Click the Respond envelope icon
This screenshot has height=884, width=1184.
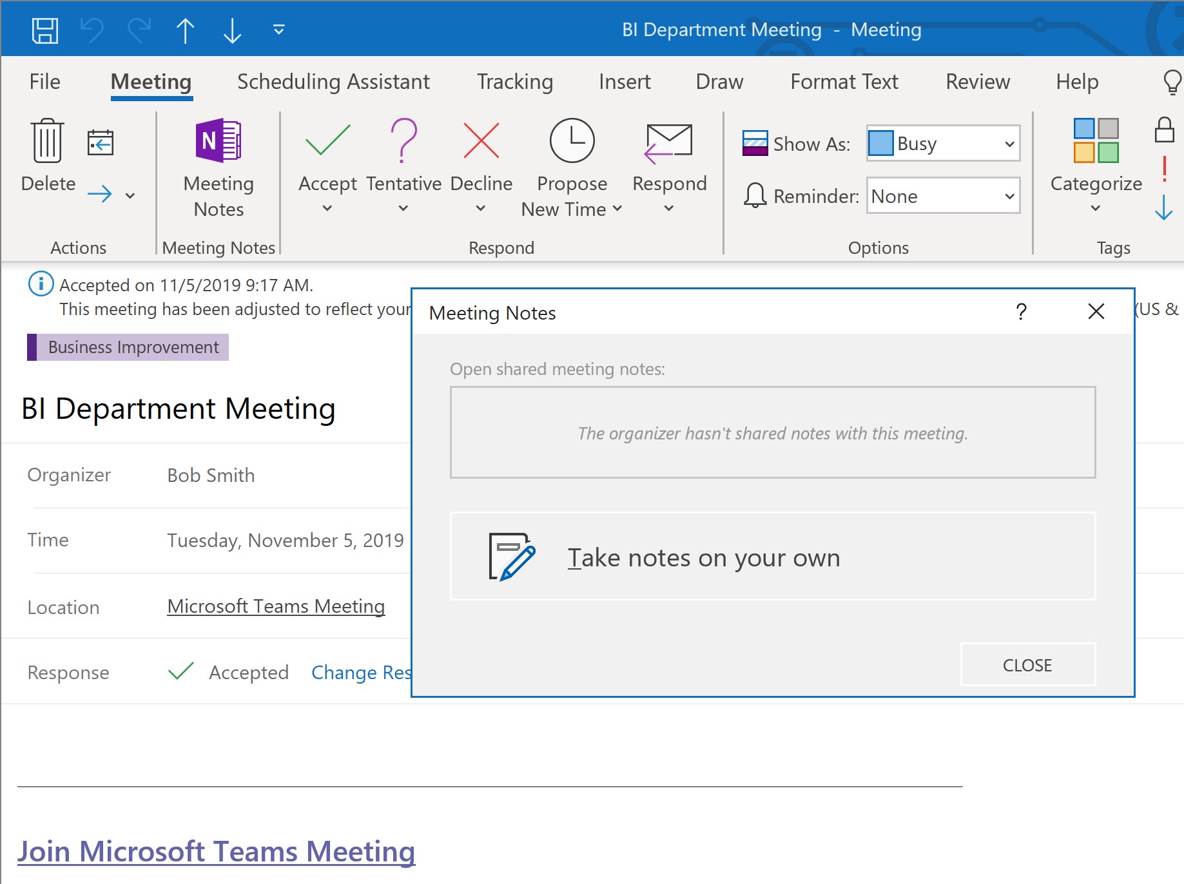pyautogui.click(x=668, y=142)
